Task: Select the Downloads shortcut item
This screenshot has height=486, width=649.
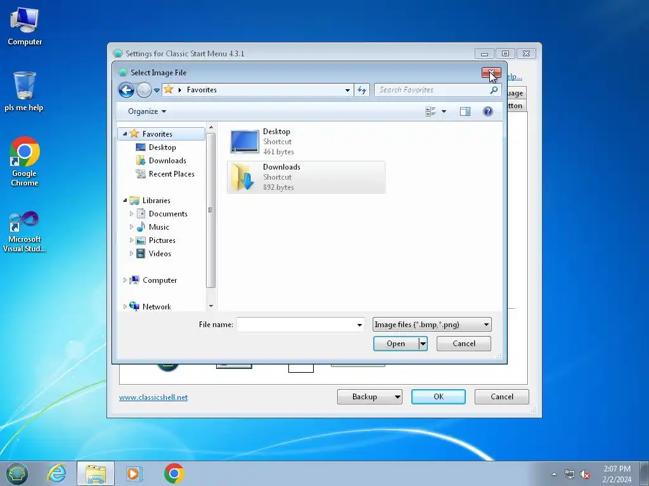Action: tap(306, 177)
